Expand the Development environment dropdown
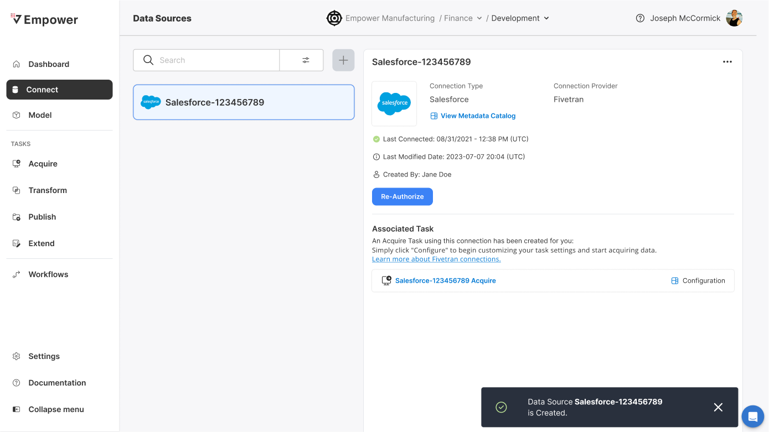The width and height of the screenshot is (769, 432). (520, 18)
